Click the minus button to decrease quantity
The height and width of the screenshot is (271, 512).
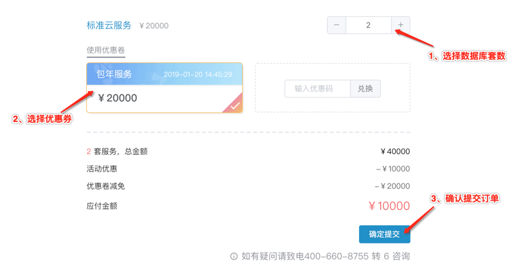point(337,25)
